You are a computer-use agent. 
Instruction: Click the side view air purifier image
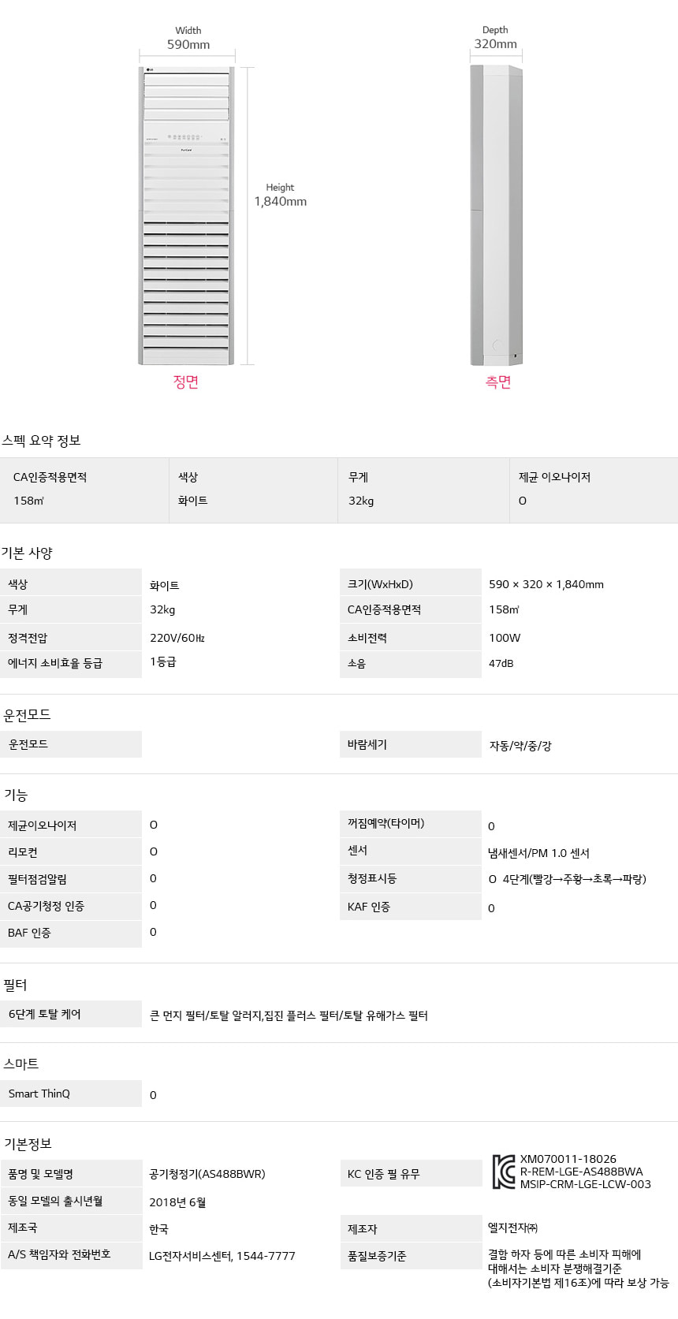(x=496, y=215)
